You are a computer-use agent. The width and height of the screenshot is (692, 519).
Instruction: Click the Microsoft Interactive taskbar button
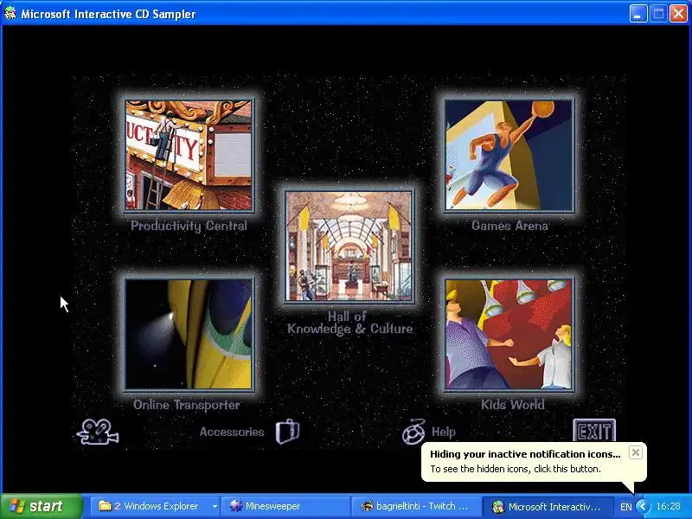coord(547,506)
